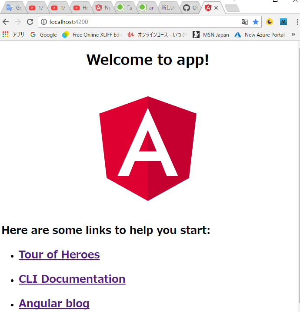The image size is (300, 312).
Task: Open the Google bookmark
Action: (x=43, y=34)
